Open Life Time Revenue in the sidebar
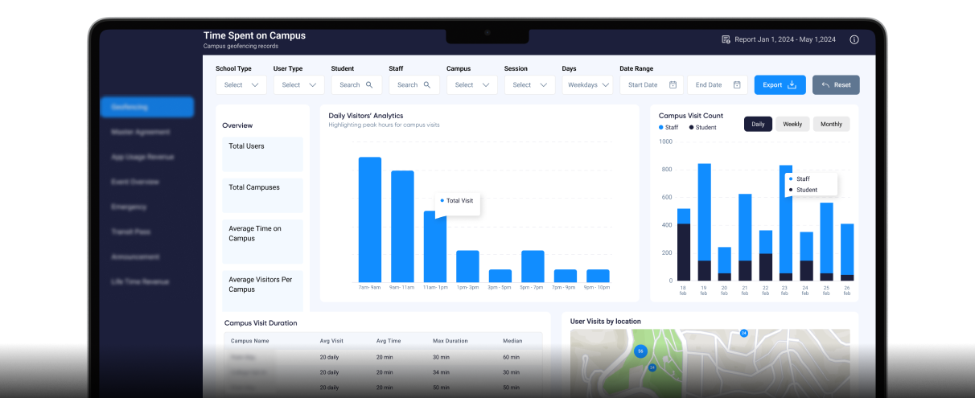This screenshot has height=398, width=975. click(140, 281)
